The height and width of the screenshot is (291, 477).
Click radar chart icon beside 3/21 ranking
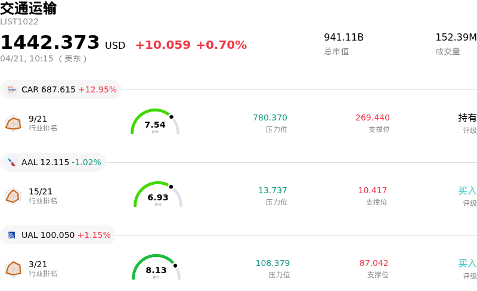13,268
